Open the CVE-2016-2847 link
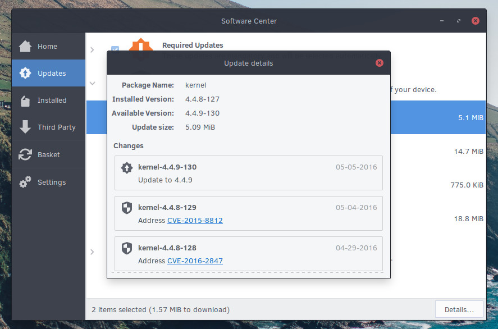 [x=195, y=261]
